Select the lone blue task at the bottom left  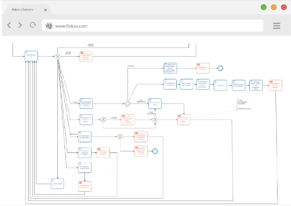coord(57,184)
